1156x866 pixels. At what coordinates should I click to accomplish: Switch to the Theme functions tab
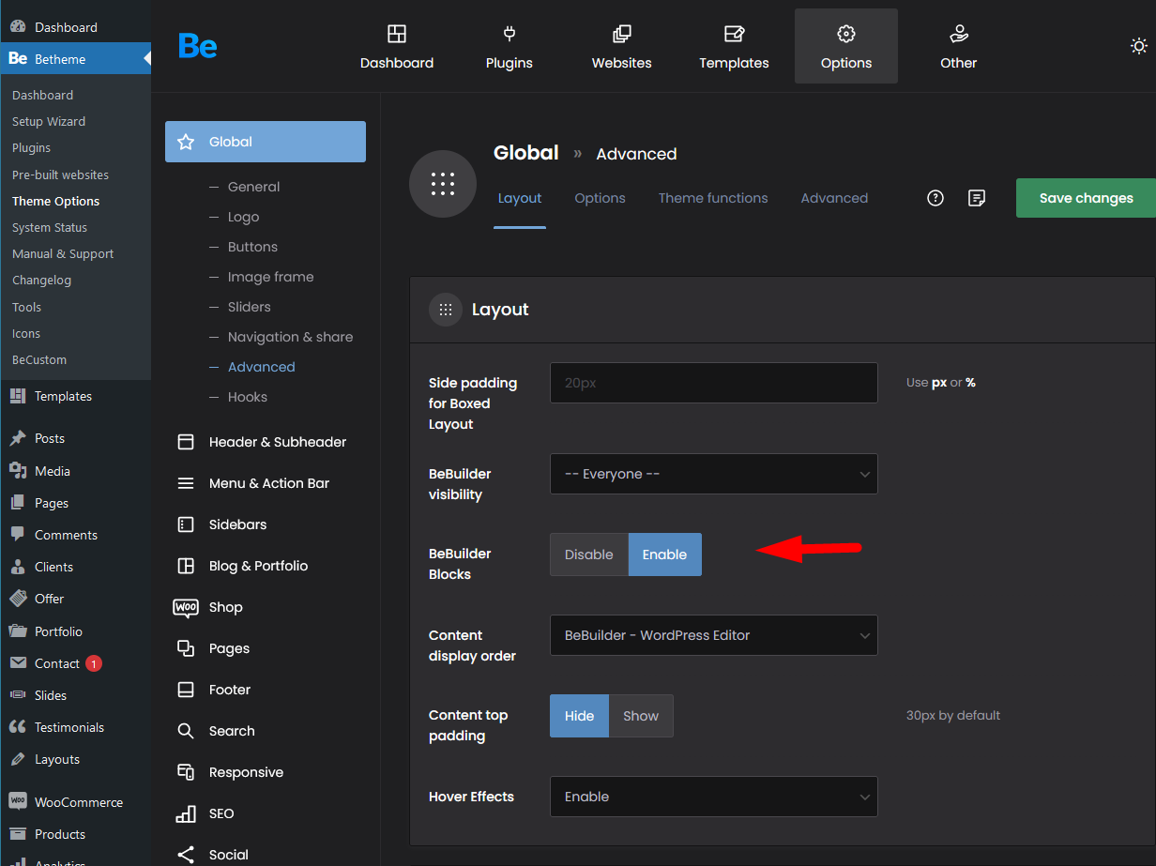point(713,198)
